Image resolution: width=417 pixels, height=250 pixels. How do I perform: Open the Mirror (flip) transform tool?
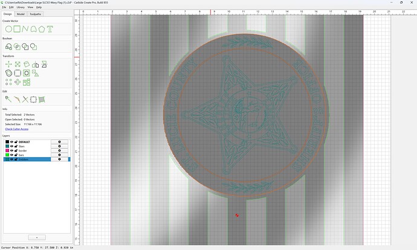(36, 64)
